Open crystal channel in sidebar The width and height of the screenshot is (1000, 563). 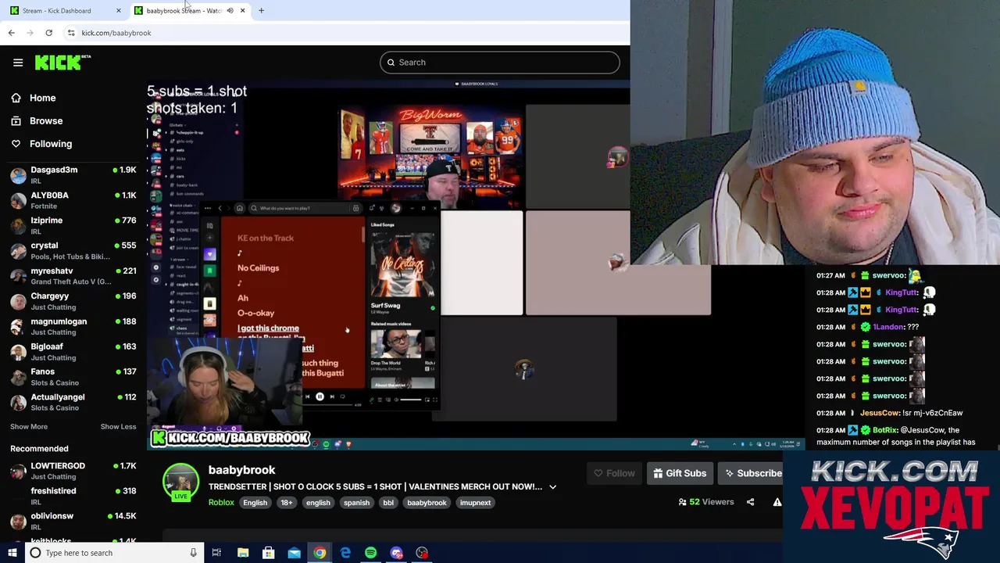(x=73, y=250)
